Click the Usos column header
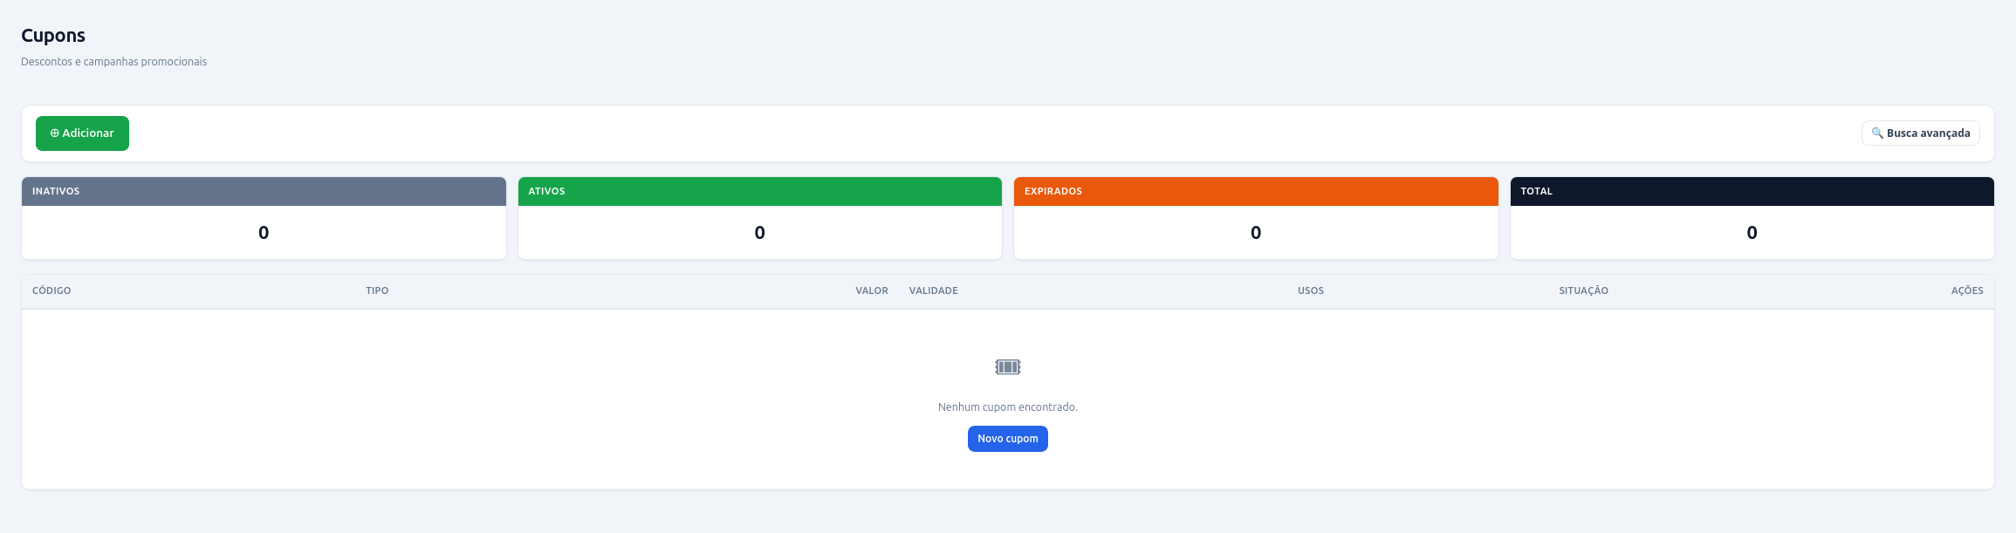Screen dimensions: 2016x533 [1310, 290]
